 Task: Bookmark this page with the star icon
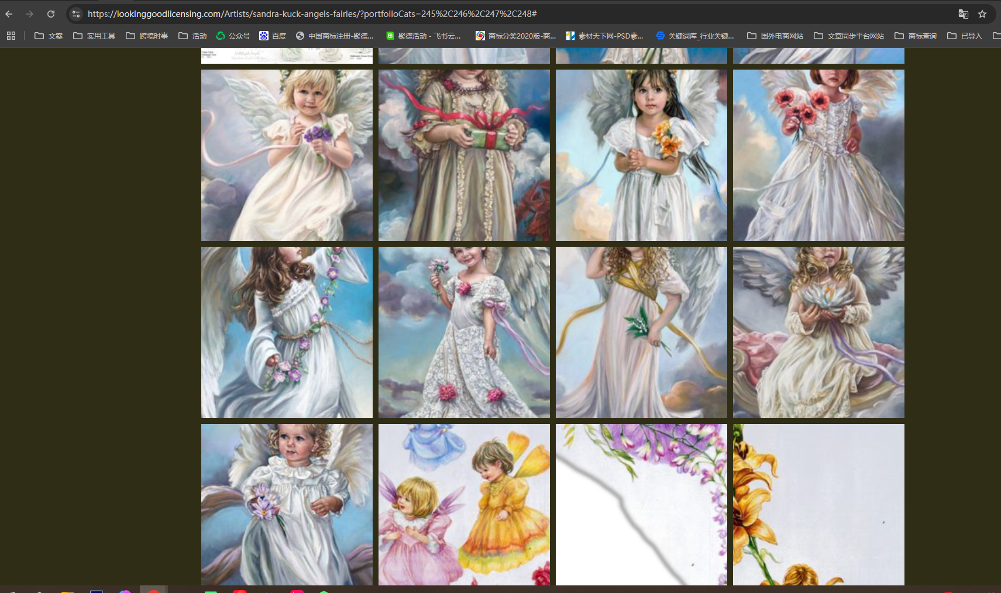(982, 14)
